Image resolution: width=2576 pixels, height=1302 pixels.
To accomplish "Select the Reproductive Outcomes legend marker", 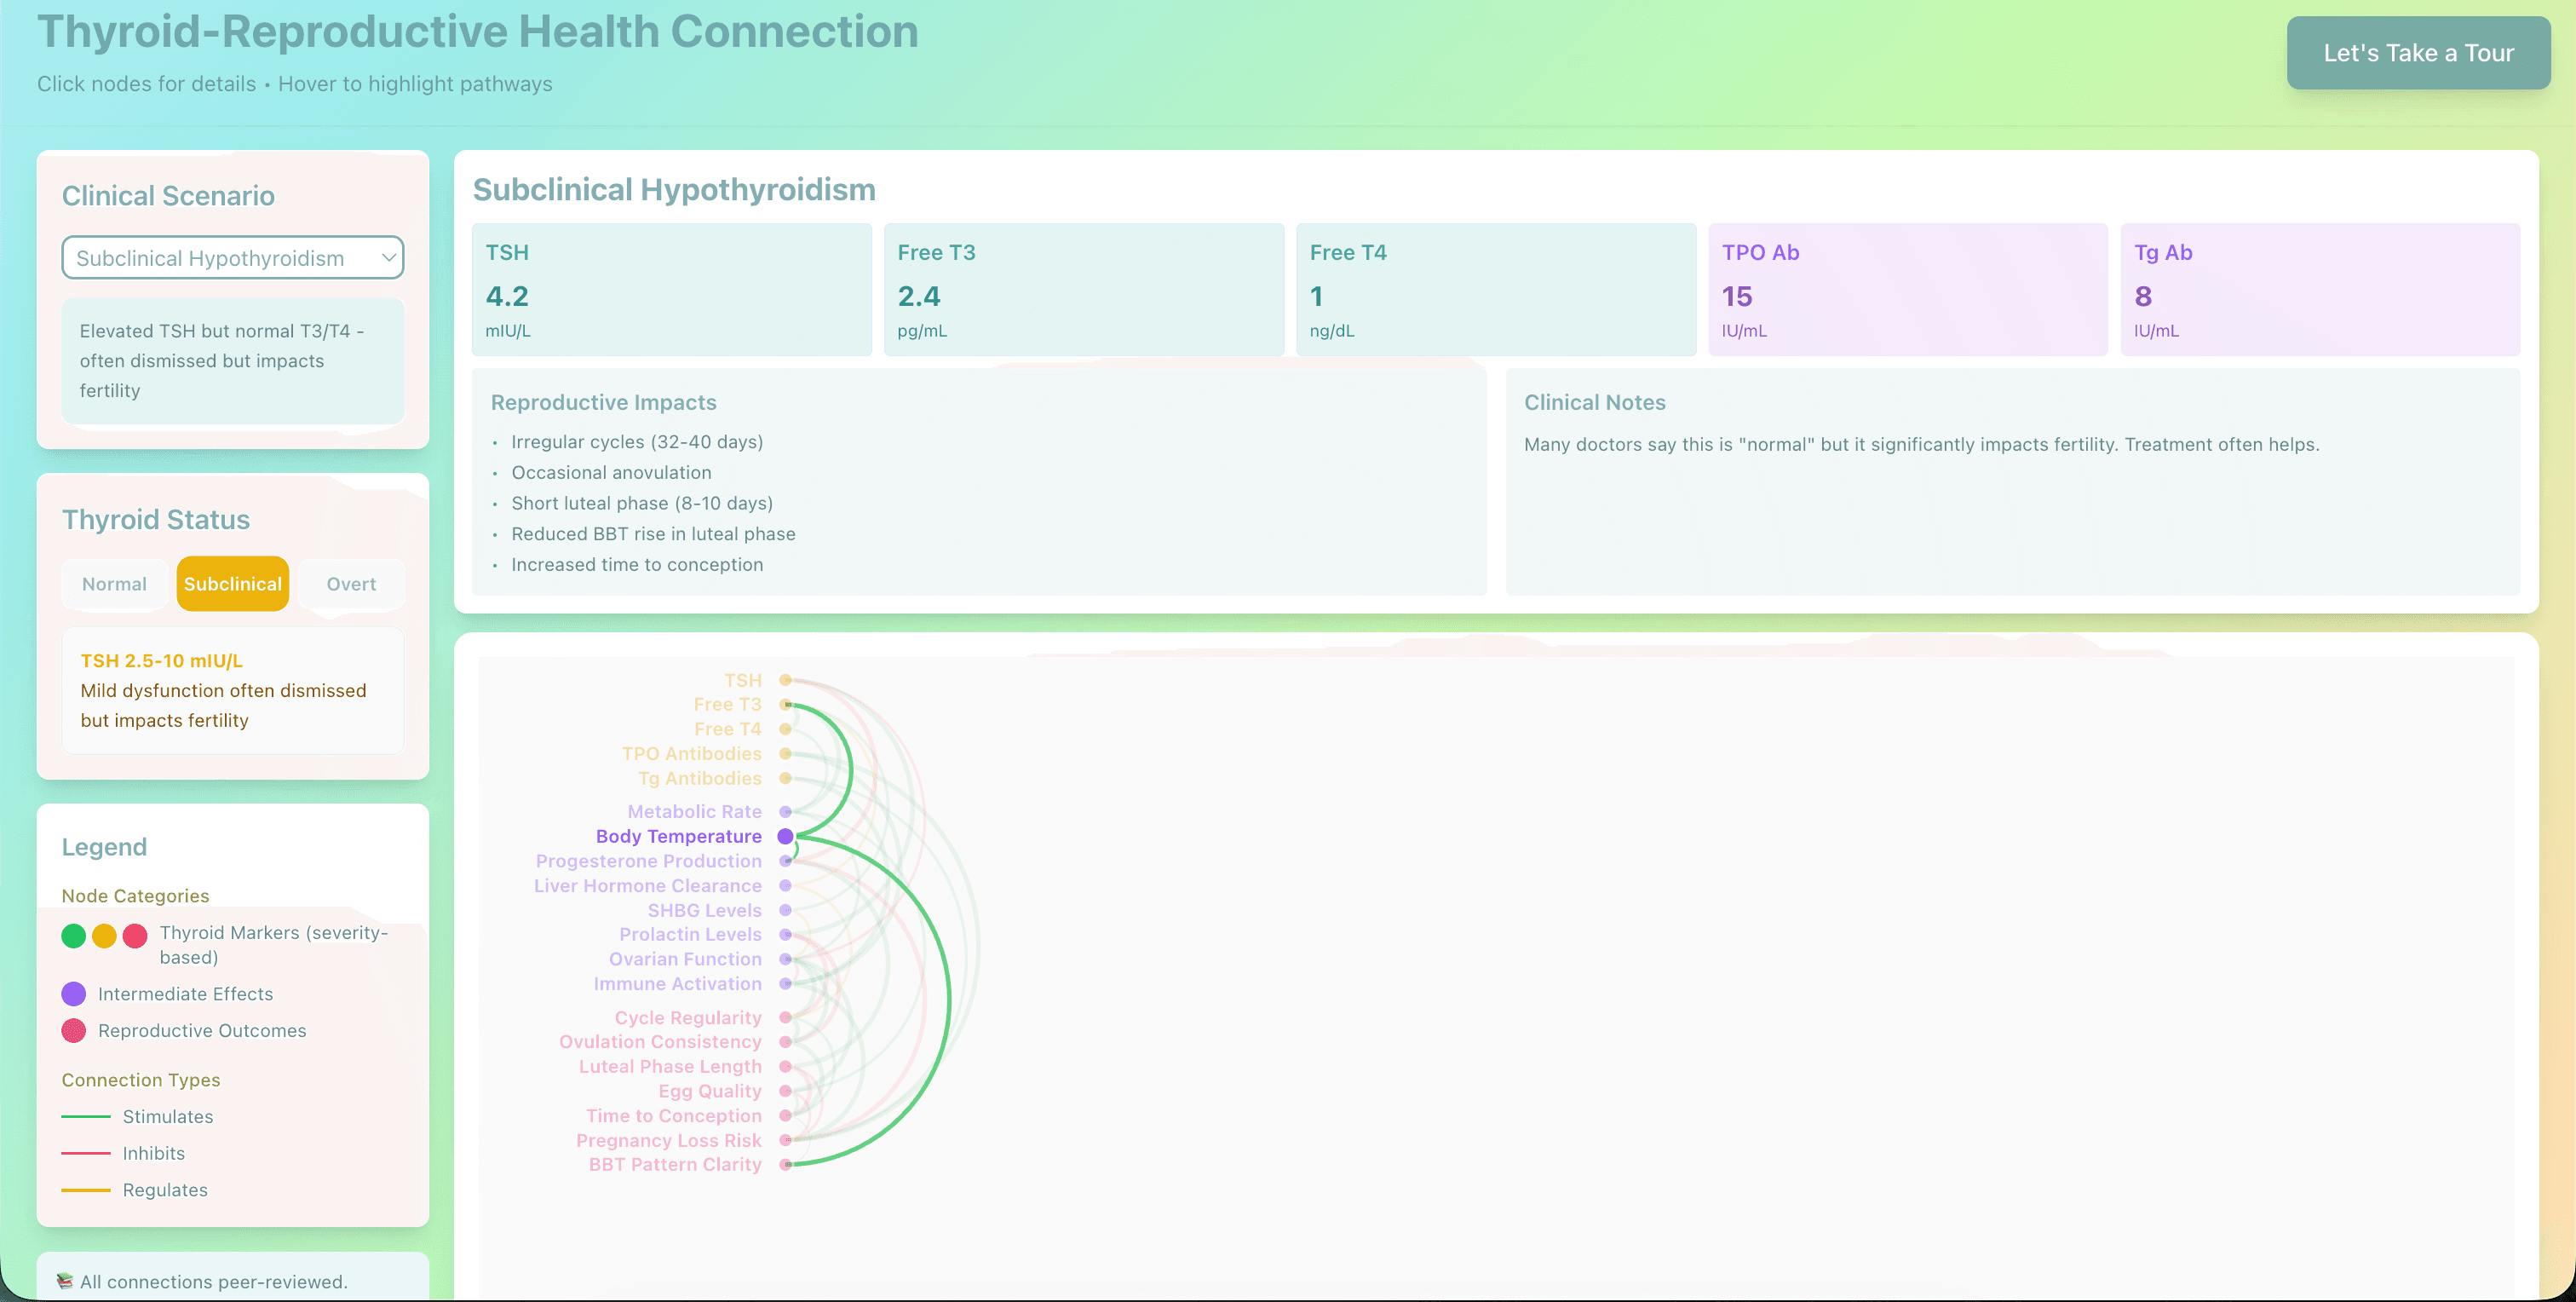I will pyautogui.click(x=73, y=1031).
